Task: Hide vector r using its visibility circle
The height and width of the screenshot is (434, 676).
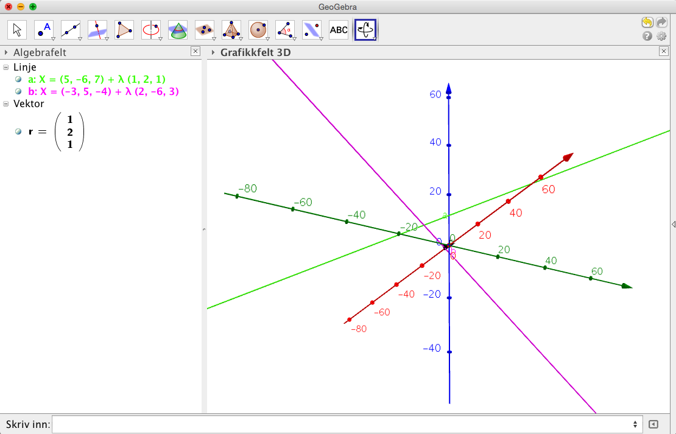Action: [x=19, y=131]
